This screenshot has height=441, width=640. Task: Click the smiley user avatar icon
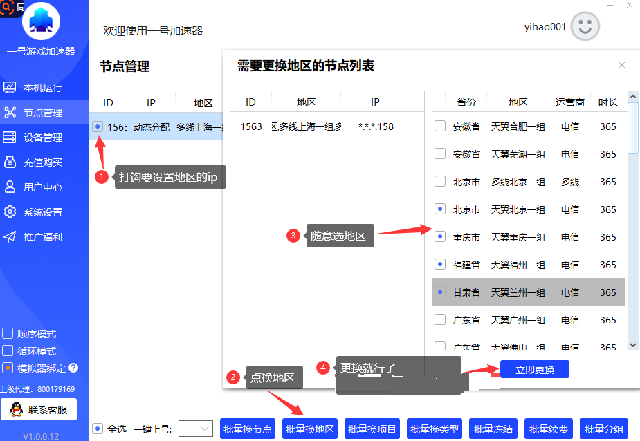[x=585, y=26]
